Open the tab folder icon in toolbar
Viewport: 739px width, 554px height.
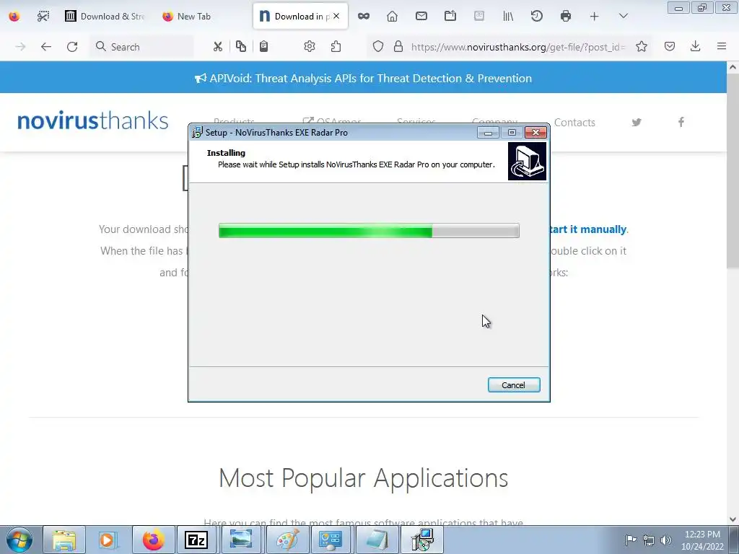tap(450, 17)
